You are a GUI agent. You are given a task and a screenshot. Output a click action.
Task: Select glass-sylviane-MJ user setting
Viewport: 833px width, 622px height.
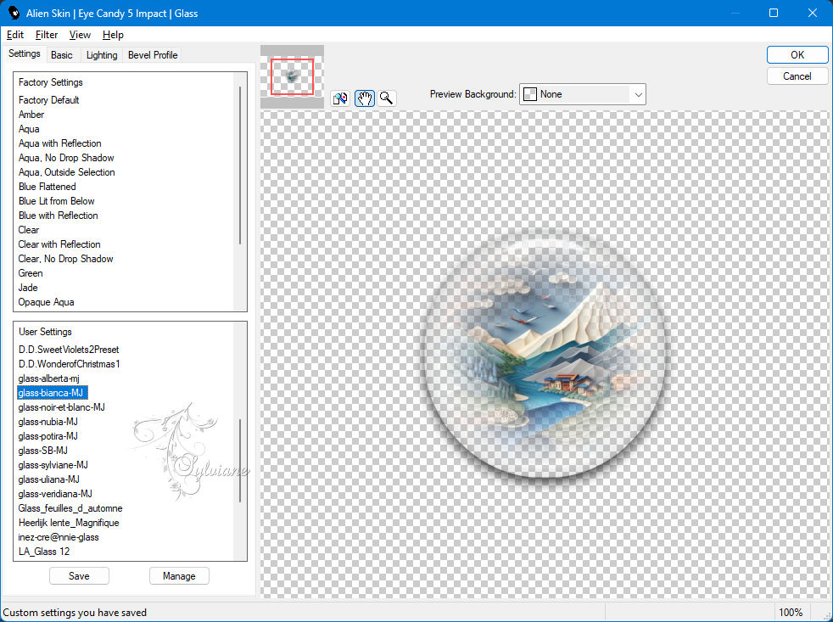pos(53,465)
